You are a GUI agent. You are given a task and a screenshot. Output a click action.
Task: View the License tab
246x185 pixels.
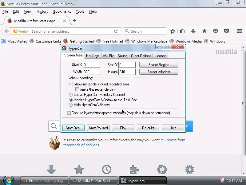(160, 56)
